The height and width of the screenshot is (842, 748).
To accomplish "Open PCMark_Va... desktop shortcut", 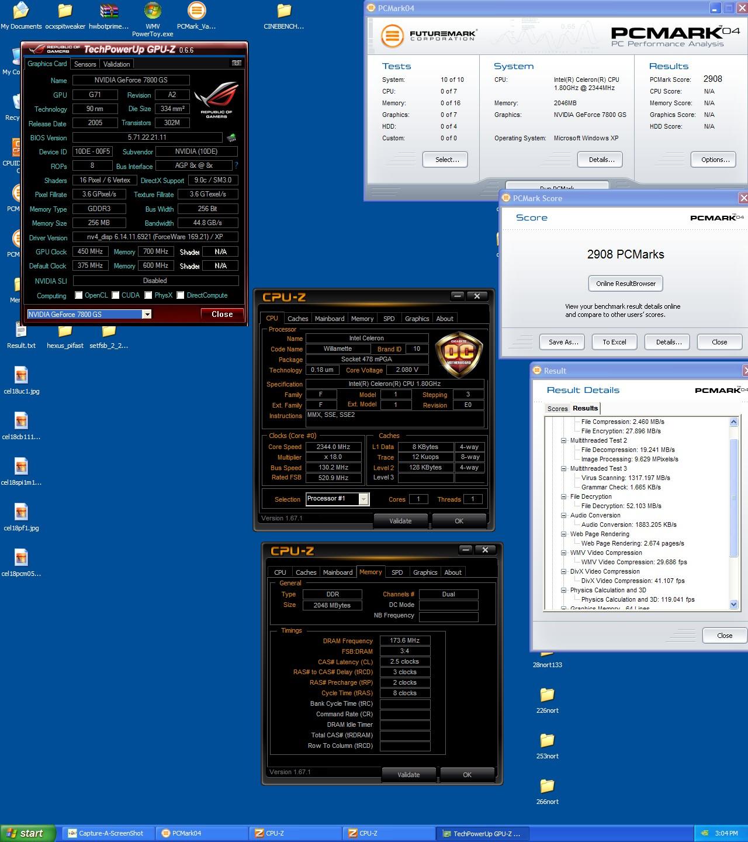I will pyautogui.click(x=196, y=16).
